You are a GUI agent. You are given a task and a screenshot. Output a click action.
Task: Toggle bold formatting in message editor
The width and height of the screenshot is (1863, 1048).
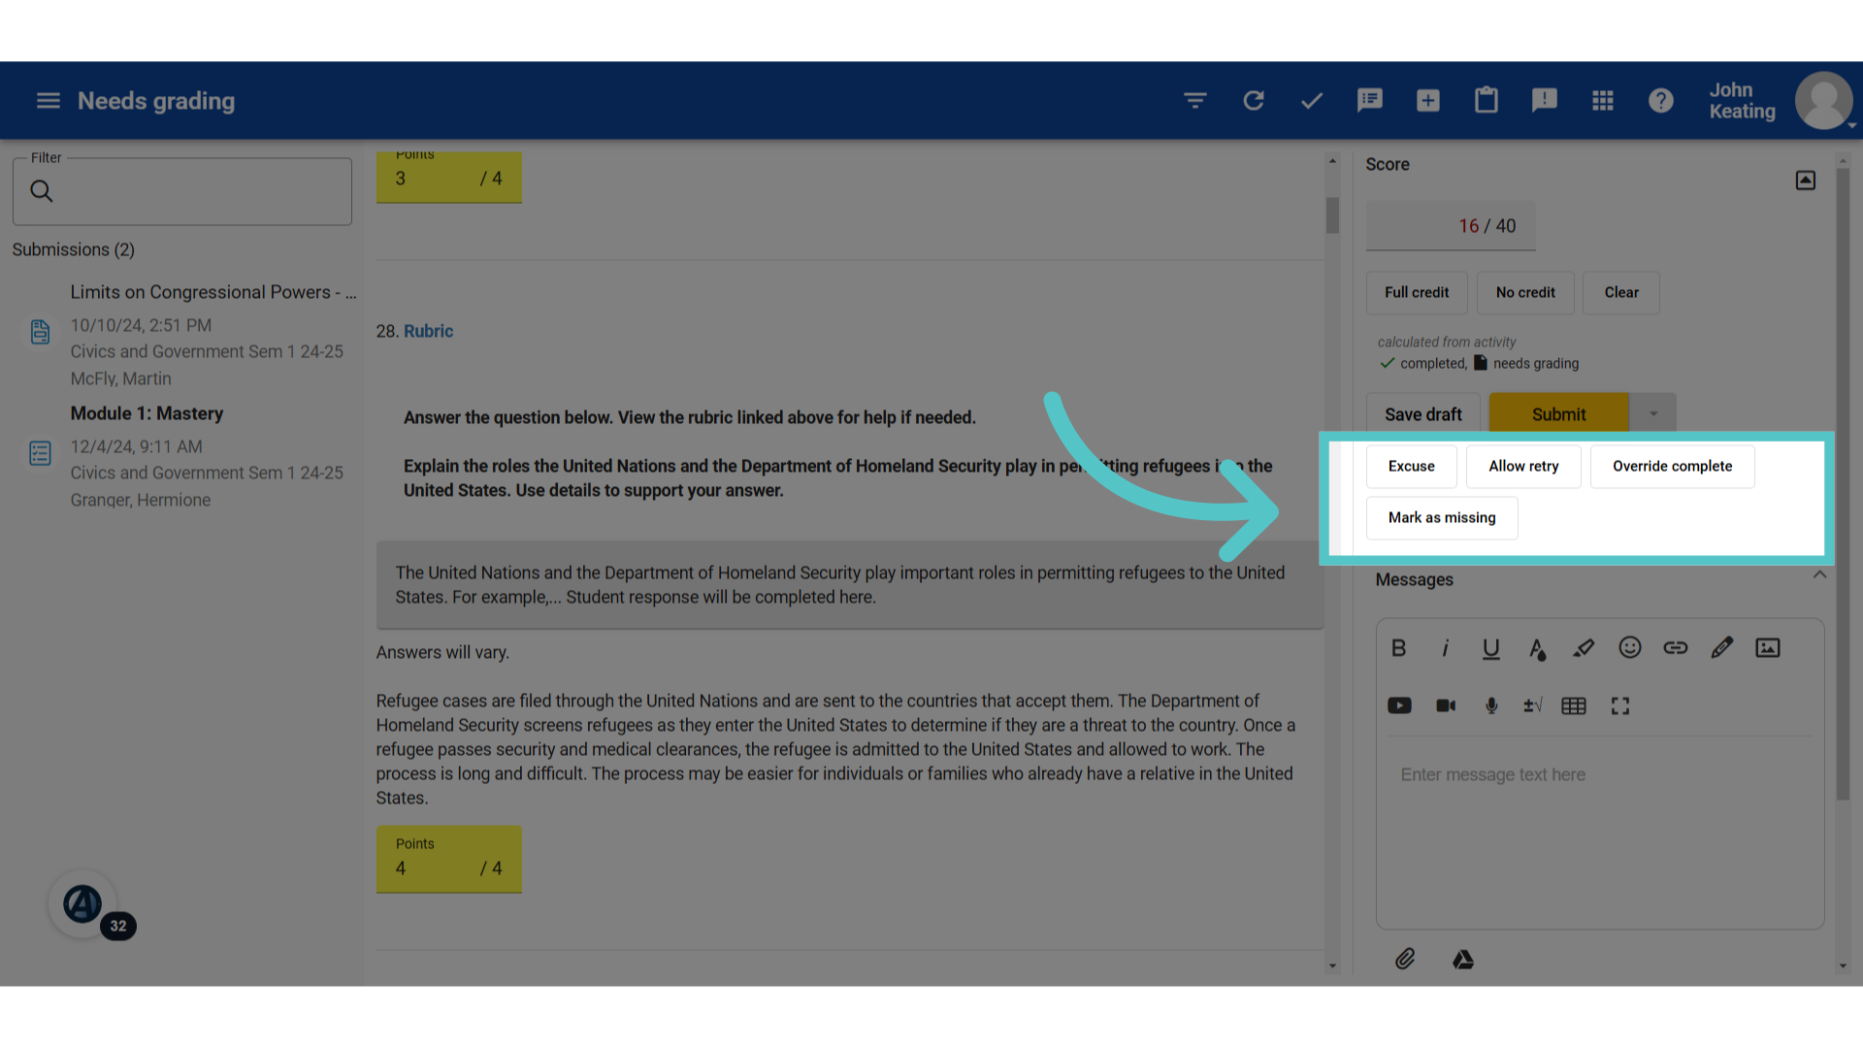pyautogui.click(x=1398, y=648)
